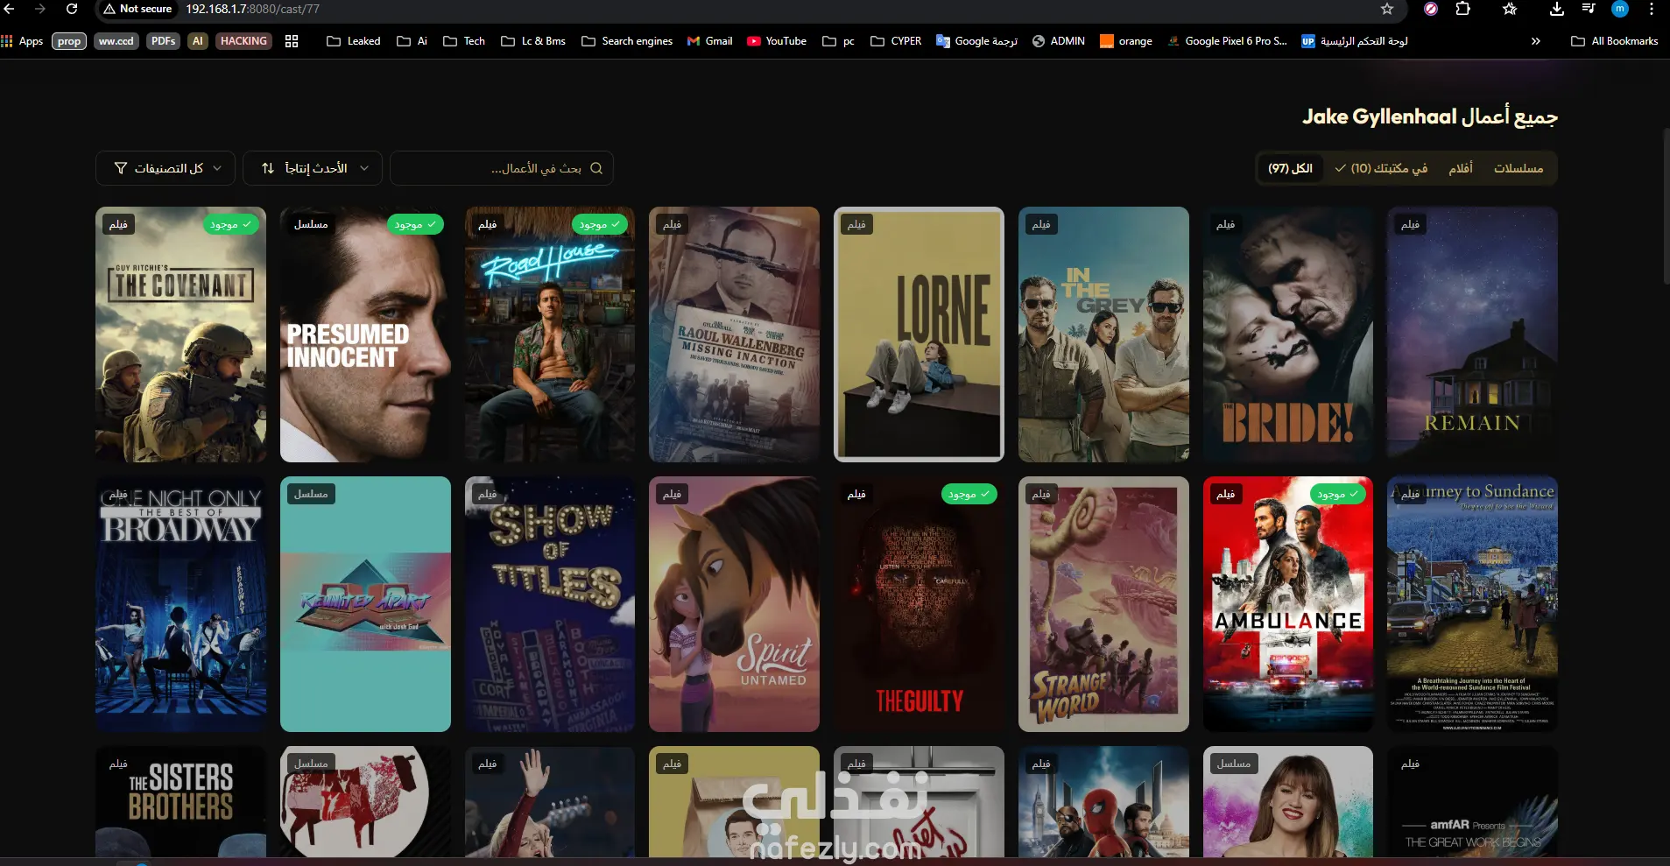
Task: Open the Leaked bookmark folder
Action: [x=353, y=41]
